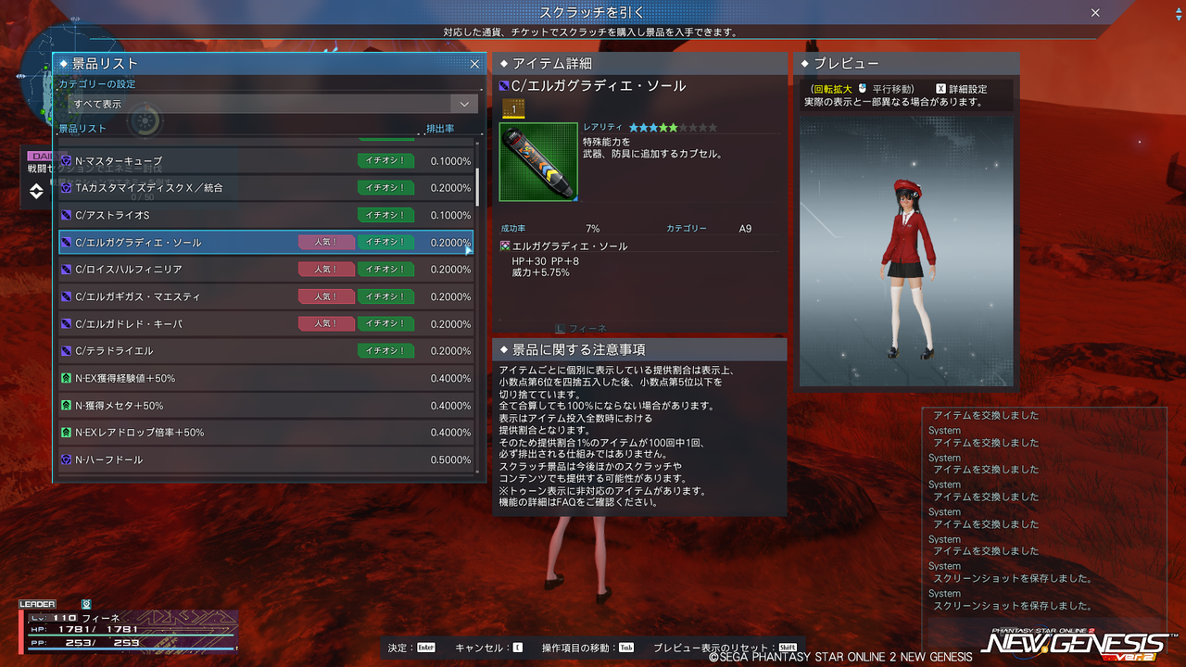Image resolution: width=1186 pixels, height=667 pixels.
Task: Click the TAカスタマイズディスクX／統合 item icon
Action: coord(67,188)
